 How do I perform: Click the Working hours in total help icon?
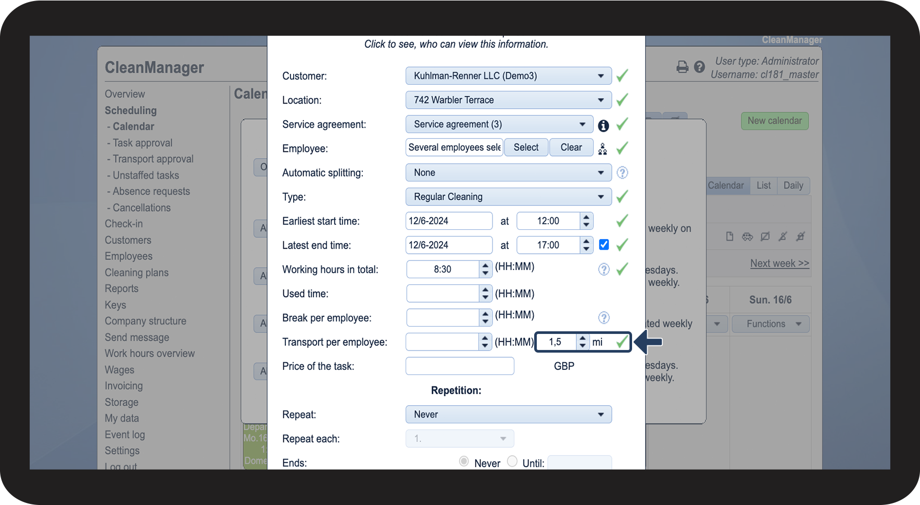pyautogui.click(x=603, y=269)
